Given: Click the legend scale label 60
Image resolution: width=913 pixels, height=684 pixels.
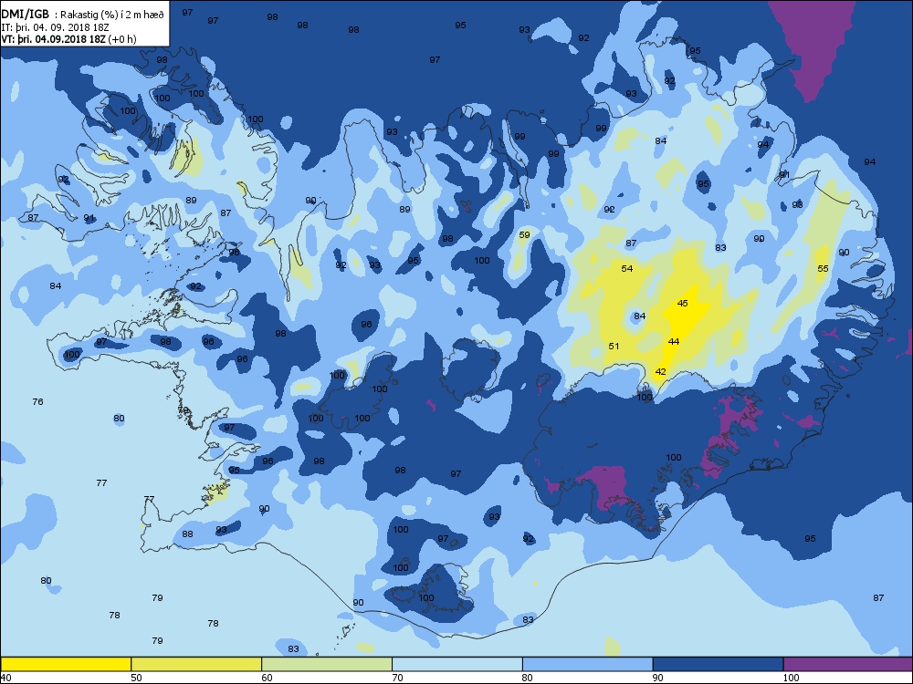Looking at the screenshot, I should click(268, 678).
